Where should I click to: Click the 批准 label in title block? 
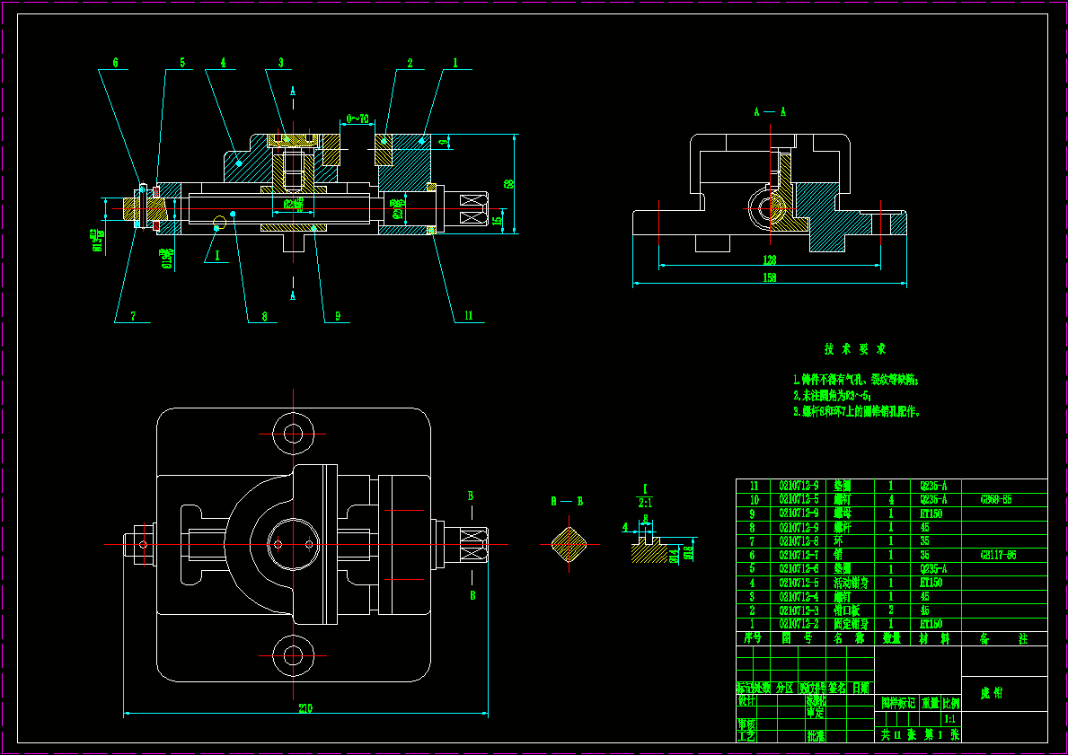click(816, 736)
